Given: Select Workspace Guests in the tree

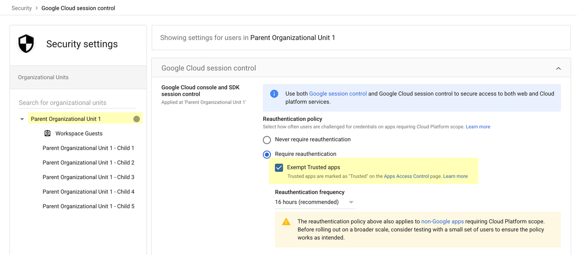Looking at the screenshot, I should tap(79, 133).
